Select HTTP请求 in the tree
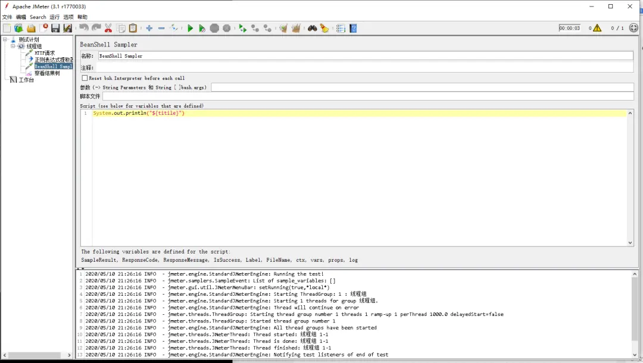Screen dimensions: 643x363 pos(44,53)
